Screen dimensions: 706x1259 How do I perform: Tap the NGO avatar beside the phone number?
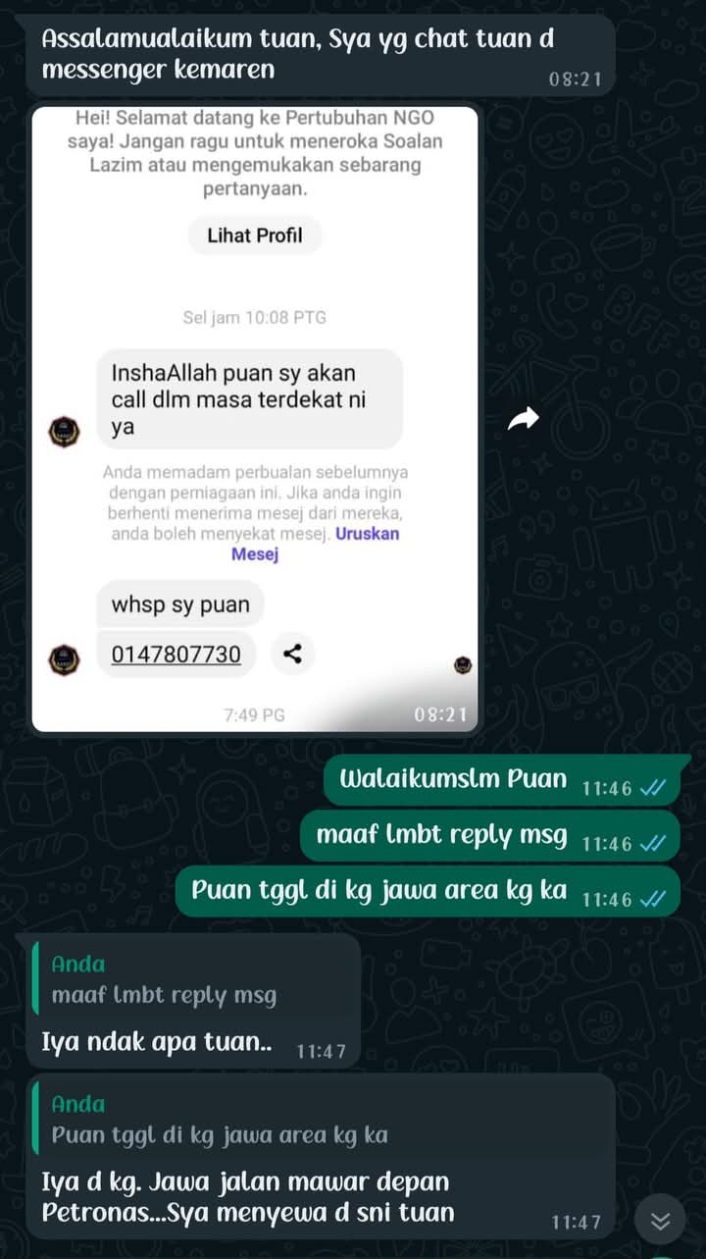point(65,658)
